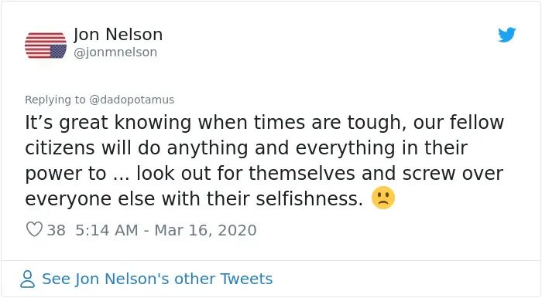
Task: Open the @jonmnelson handle
Action: click(115, 52)
